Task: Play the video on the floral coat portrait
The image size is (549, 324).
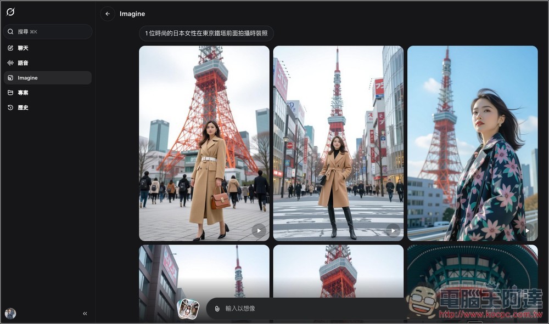Action: click(x=528, y=230)
